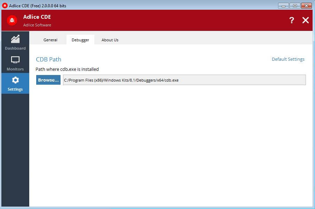This screenshot has height=209, width=315.
Task: Click the CDB Path section heading
Action: [x=48, y=59]
